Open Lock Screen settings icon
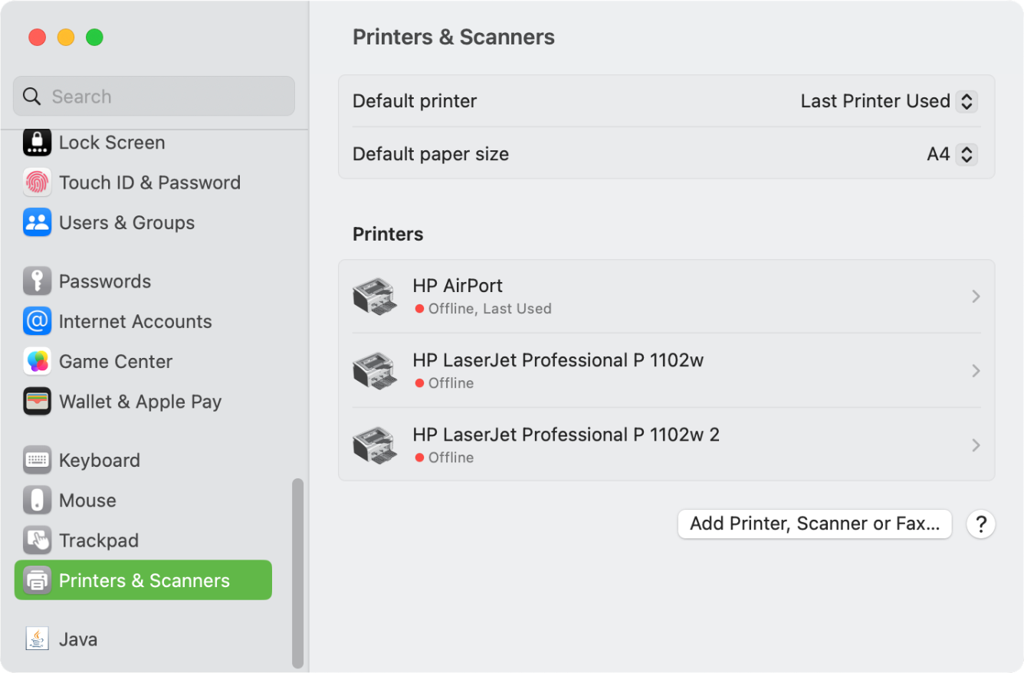Screen dimensions: 1024x673 [x=37, y=143]
